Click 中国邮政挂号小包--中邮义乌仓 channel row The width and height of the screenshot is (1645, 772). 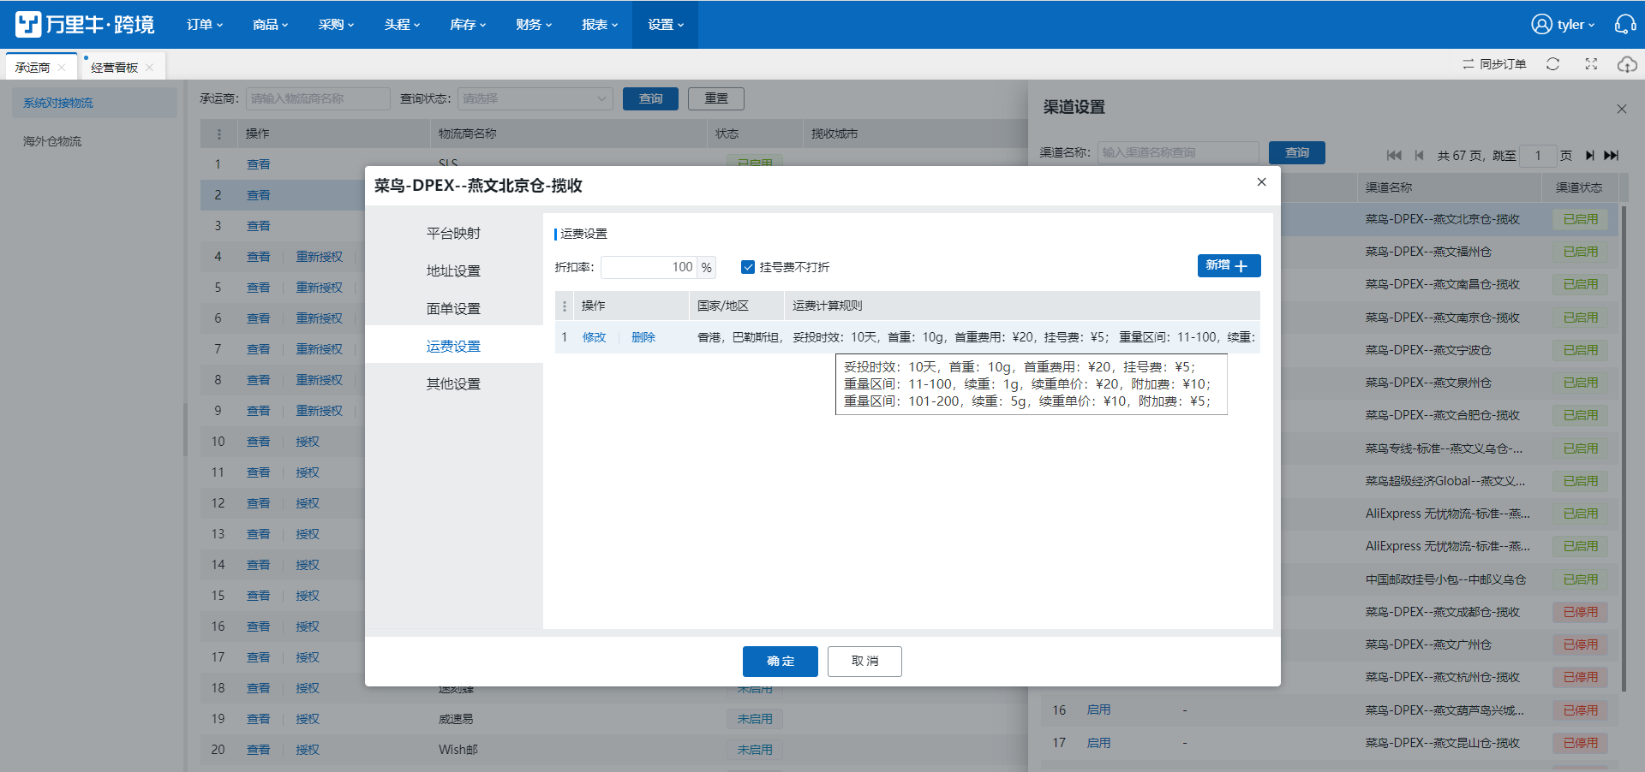[x=1445, y=579]
